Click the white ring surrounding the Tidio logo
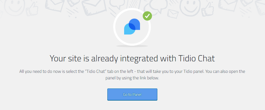This screenshot has height=110, width=265. [x=132, y=27]
